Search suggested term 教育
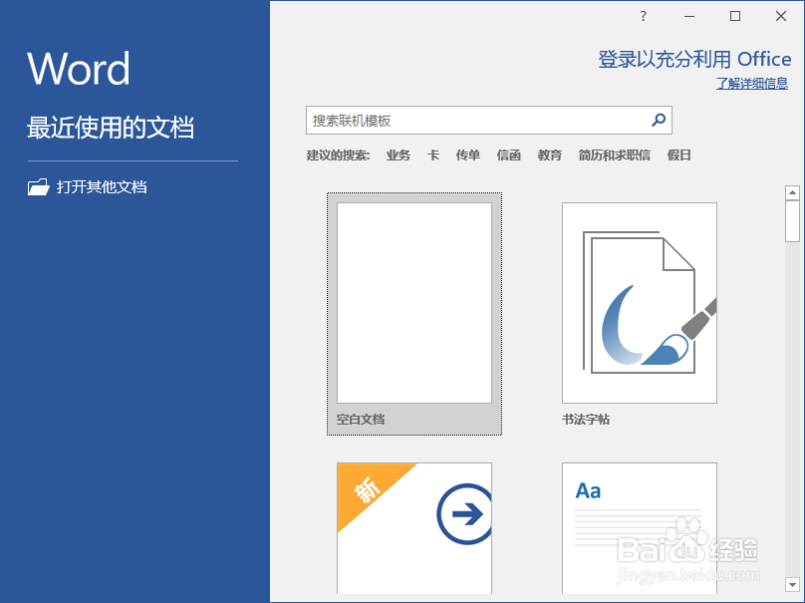 pos(550,155)
